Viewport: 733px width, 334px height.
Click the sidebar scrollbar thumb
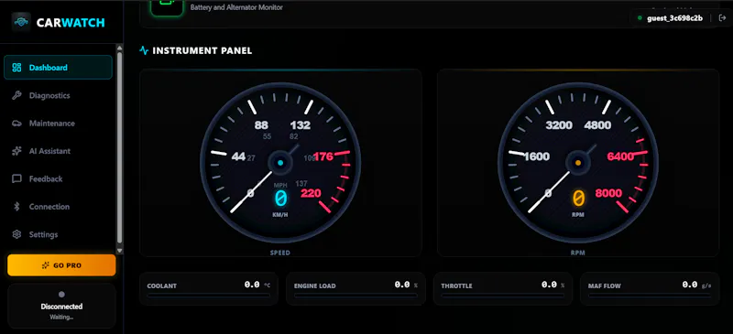click(x=120, y=147)
